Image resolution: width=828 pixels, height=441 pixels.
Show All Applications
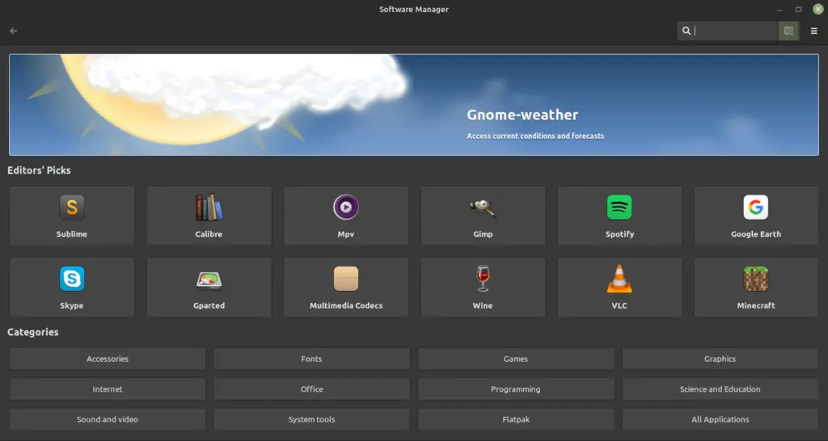[720, 419]
